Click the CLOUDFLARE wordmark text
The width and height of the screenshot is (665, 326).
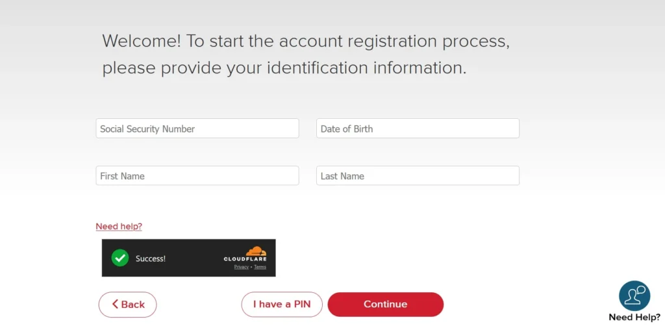click(245, 259)
